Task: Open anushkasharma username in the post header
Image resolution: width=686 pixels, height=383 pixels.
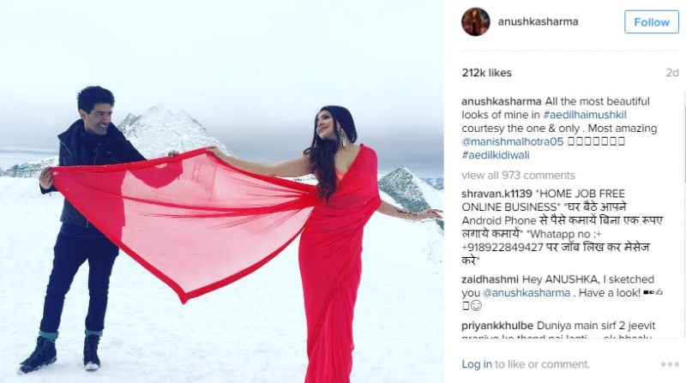Action: 538,21
